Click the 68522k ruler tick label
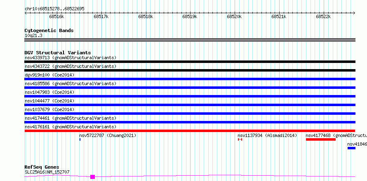The height and width of the screenshot is (181, 367). (323, 16)
